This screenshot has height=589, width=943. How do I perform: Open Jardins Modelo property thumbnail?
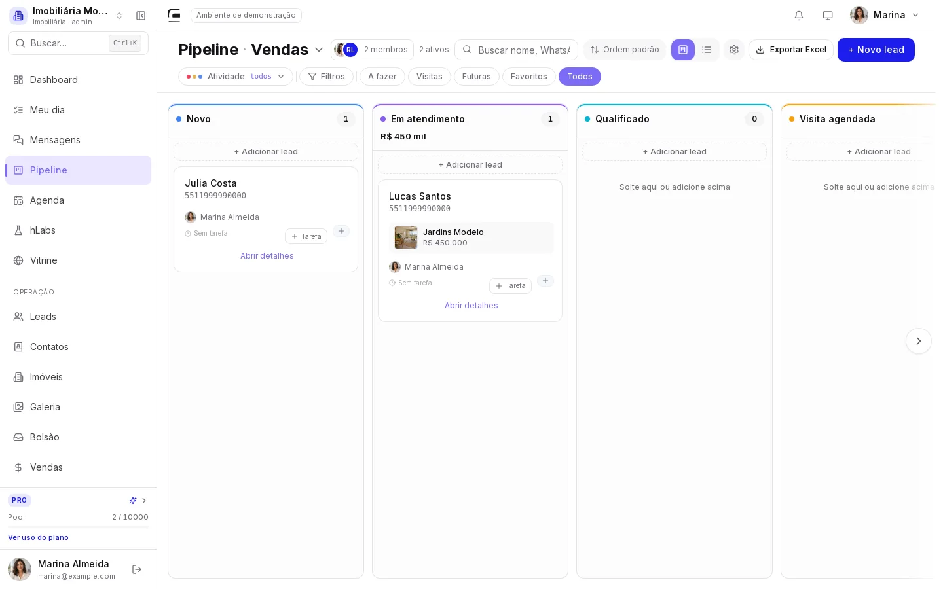406,238
